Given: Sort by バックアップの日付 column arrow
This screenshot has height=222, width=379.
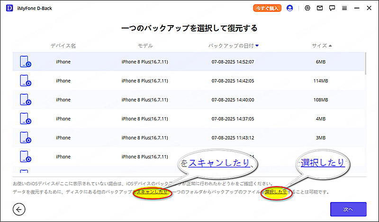Looking at the screenshot, I should tap(257, 46).
